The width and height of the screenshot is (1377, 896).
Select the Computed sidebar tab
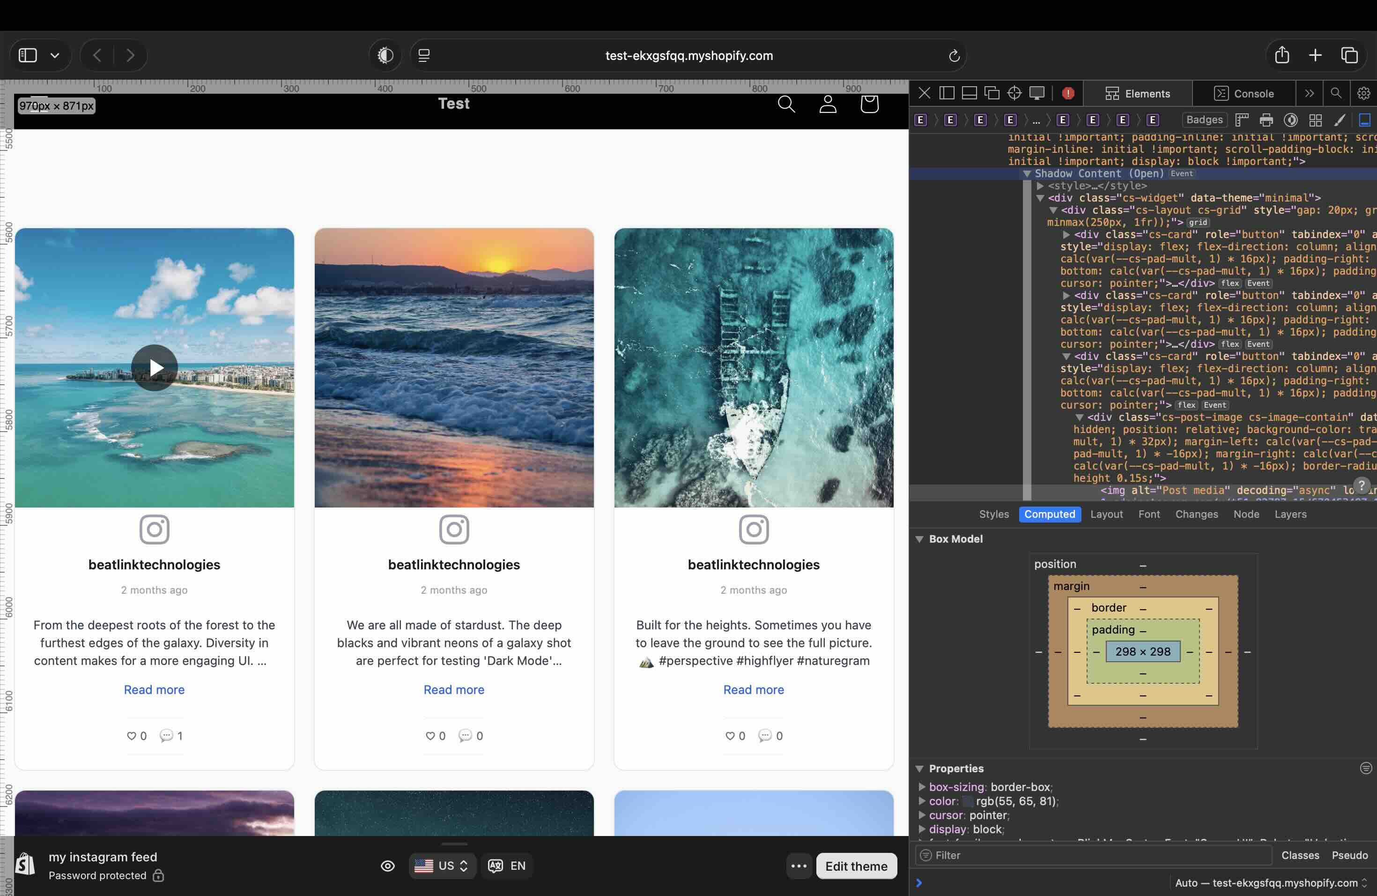[1050, 514]
